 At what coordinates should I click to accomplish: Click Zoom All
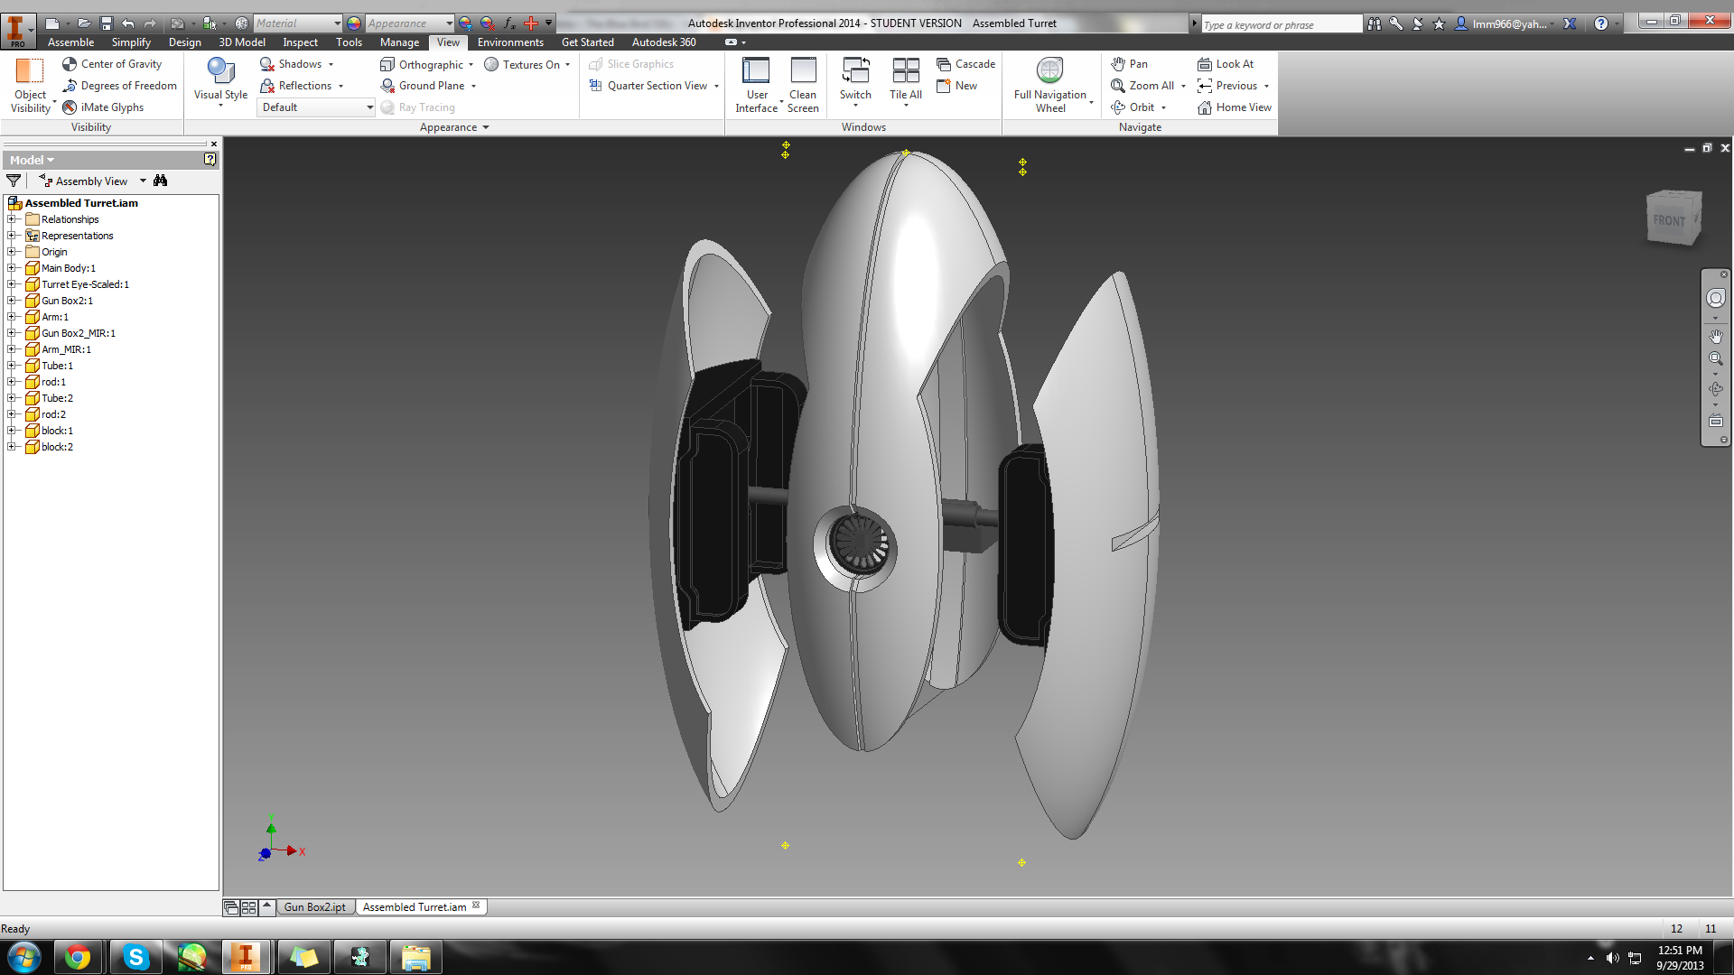(1142, 86)
